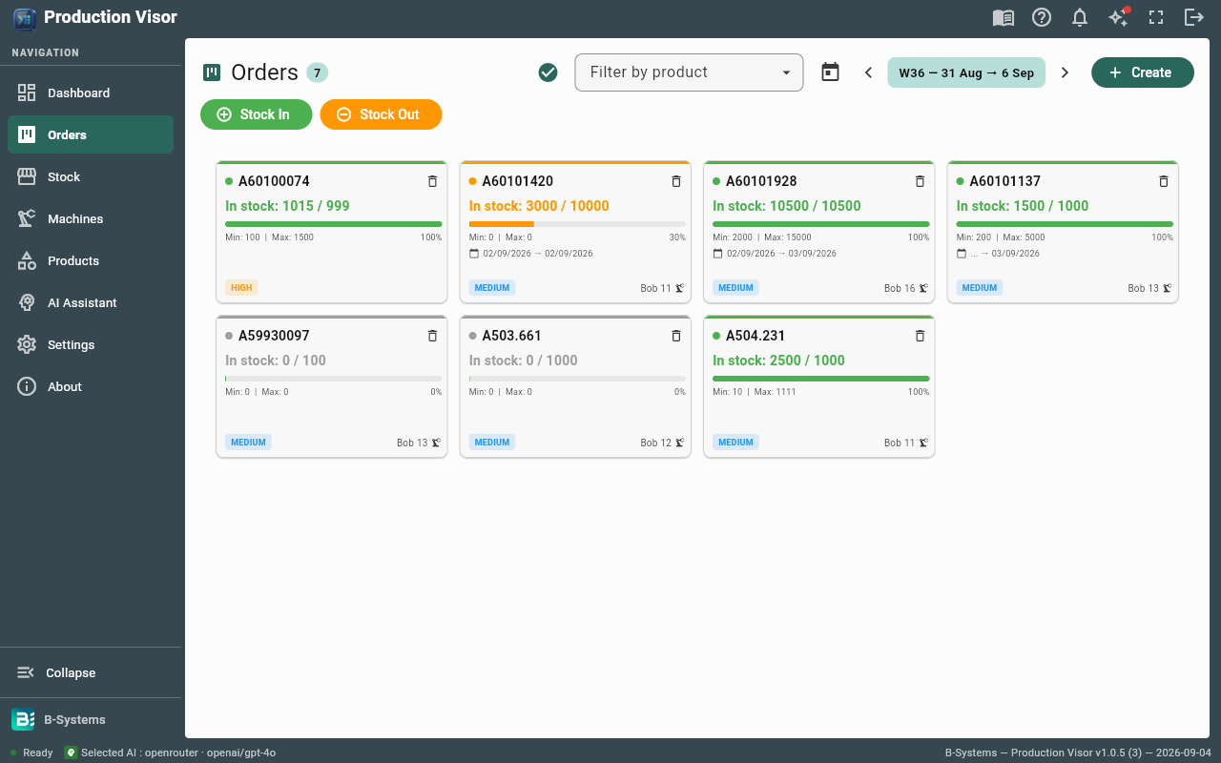Delete order A59930097 with trash icon
1221x763 pixels.
click(432, 336)
